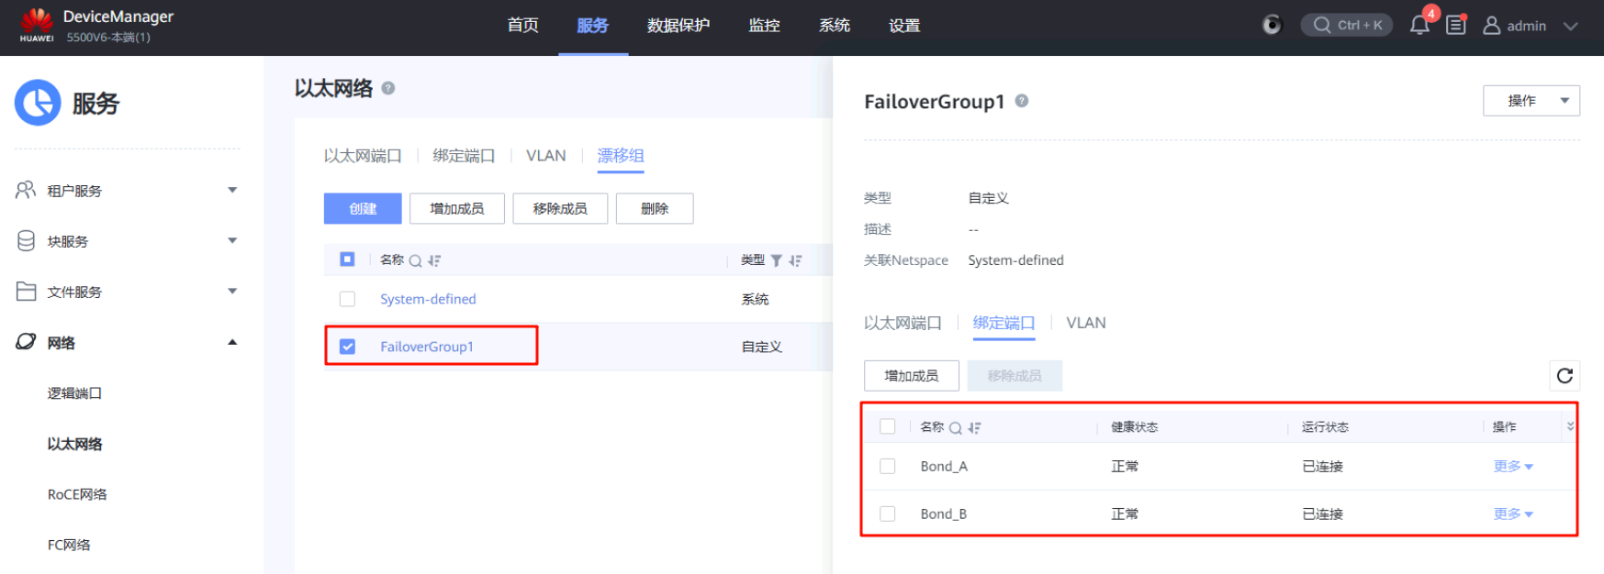Click the help icon next to FailoverGroup1
The height and width of the screenshot is (574, 1604).
coord(1022,101)
